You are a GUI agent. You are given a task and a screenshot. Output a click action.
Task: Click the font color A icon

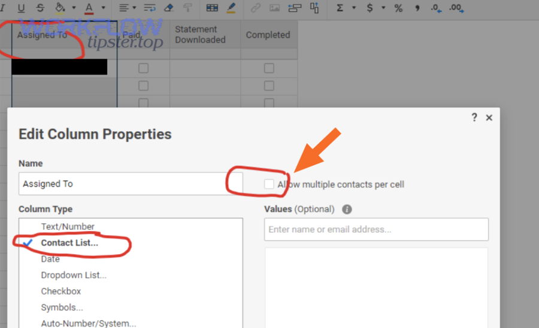[x=89, y=8]
